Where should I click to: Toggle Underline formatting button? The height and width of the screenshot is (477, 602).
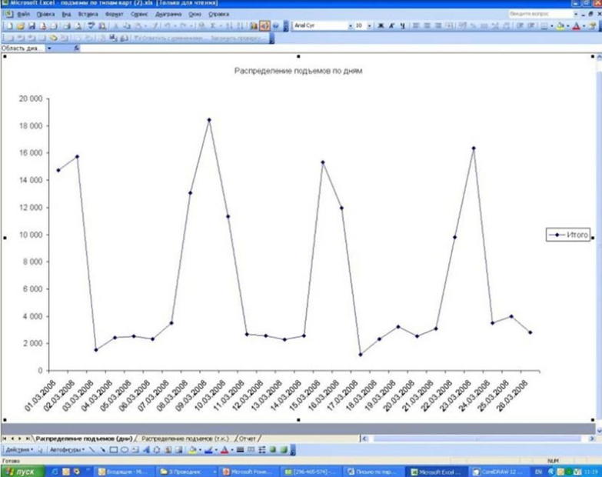[401, 25]
